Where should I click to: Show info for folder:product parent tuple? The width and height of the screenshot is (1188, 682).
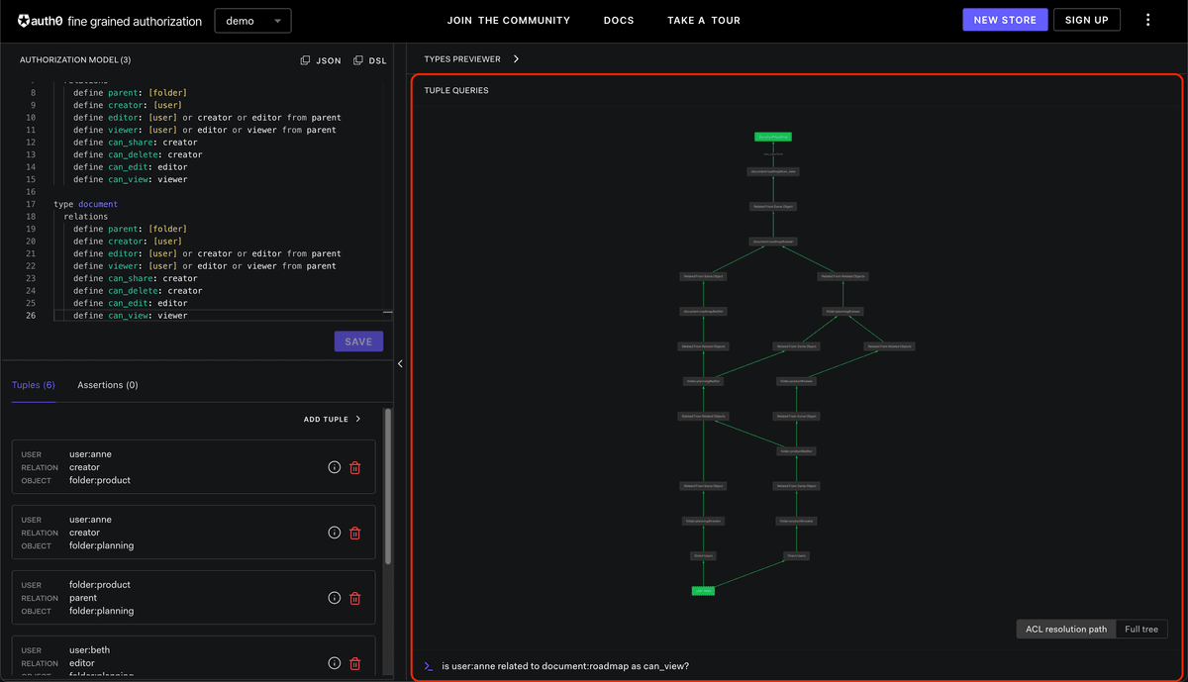tap(335, 598)
